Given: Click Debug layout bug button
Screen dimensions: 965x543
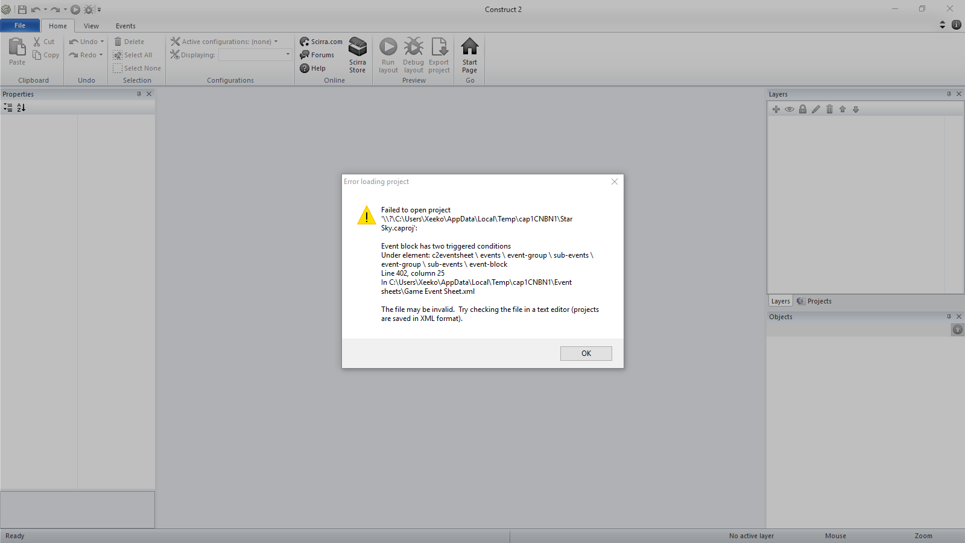Looking at the screenshot, I should pyautogui.click(x=414, y=55).
